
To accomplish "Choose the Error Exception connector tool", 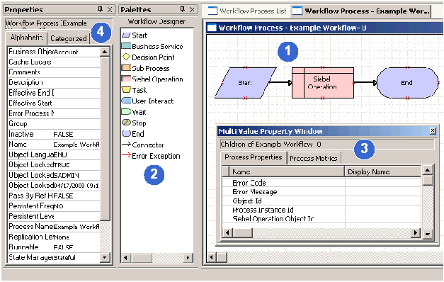I will (x=151, y=156).
